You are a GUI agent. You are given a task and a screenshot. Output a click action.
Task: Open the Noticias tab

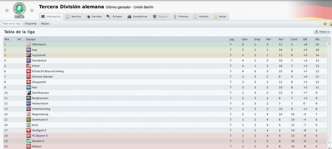click(74, 17)
